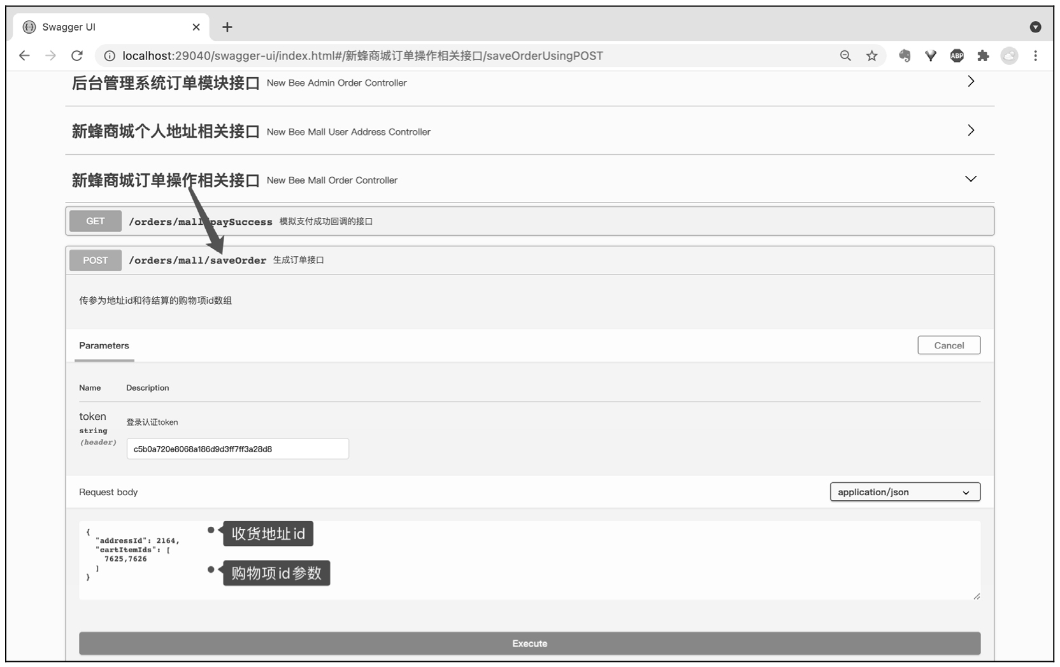Click the GET method badge

[96, 221]
